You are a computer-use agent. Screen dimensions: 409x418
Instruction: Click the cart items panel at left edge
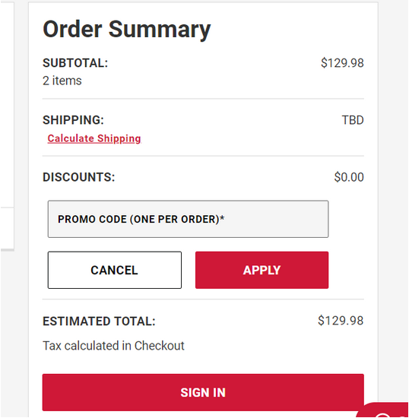point(7,127)
